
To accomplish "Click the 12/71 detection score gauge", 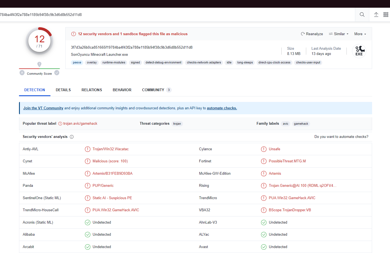I will tap(39, 41).
